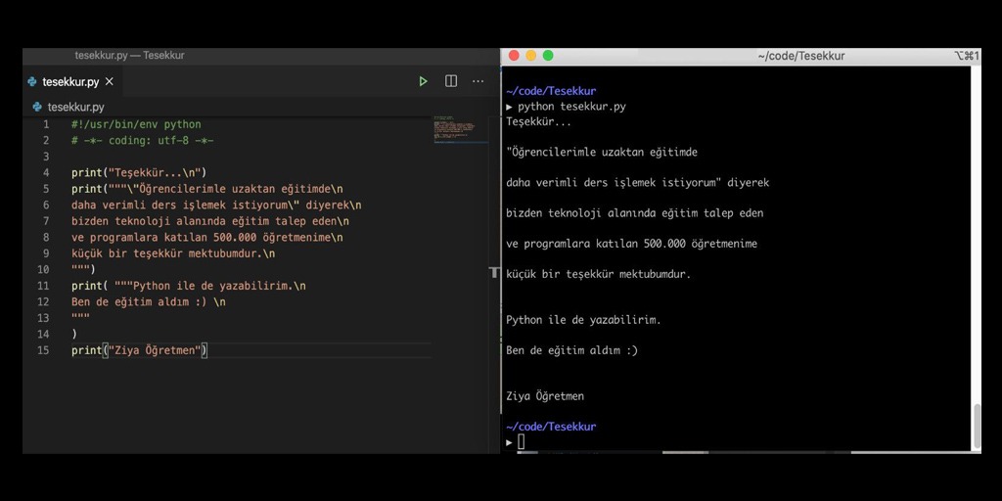Click the shebang line '#!/usr/bin/env python'
Screen dimensions: 1002x501
coord(136,124)
